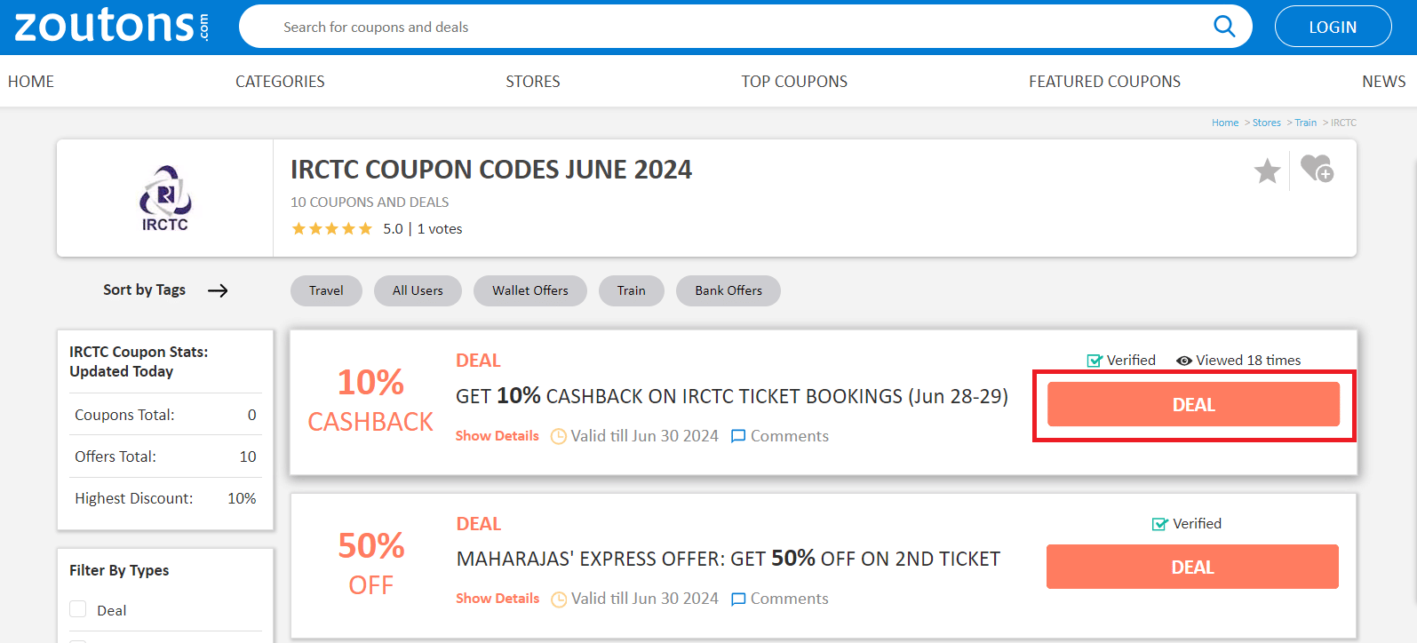The image size is (1417, 643).
Task: Click the Offers Total row
Action: [x=165, y=456]
